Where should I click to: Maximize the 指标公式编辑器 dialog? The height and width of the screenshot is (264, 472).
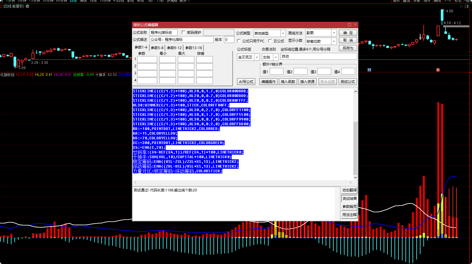350,25
